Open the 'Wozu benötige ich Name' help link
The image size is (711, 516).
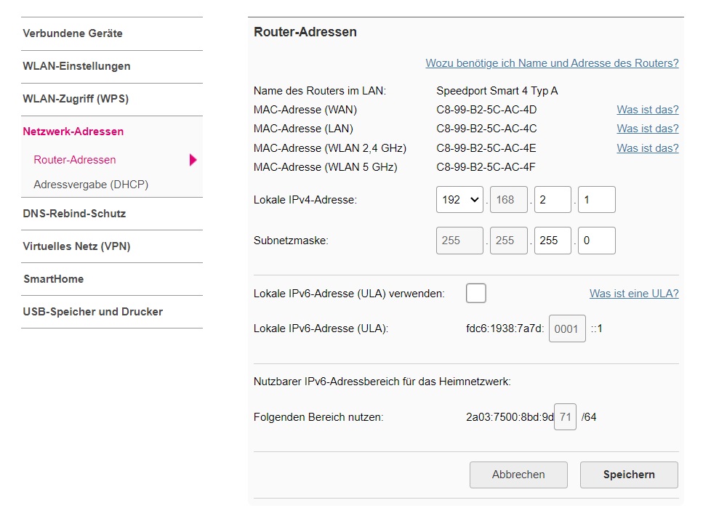552,63
